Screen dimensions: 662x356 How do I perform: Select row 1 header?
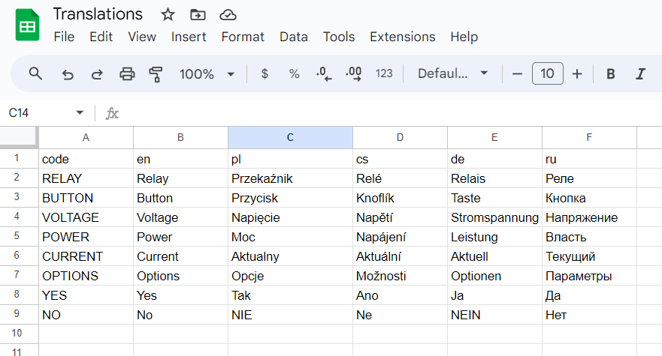19,159
